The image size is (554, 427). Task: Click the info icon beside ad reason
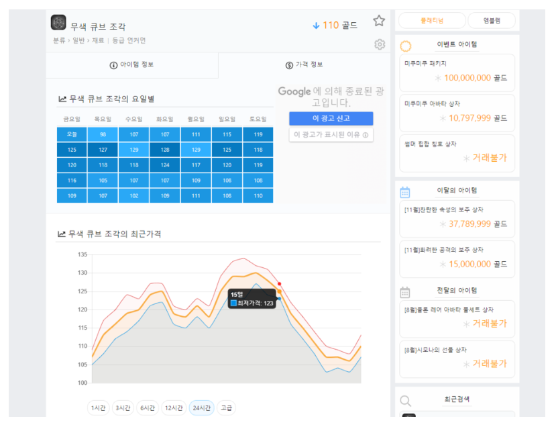(366, 135)
